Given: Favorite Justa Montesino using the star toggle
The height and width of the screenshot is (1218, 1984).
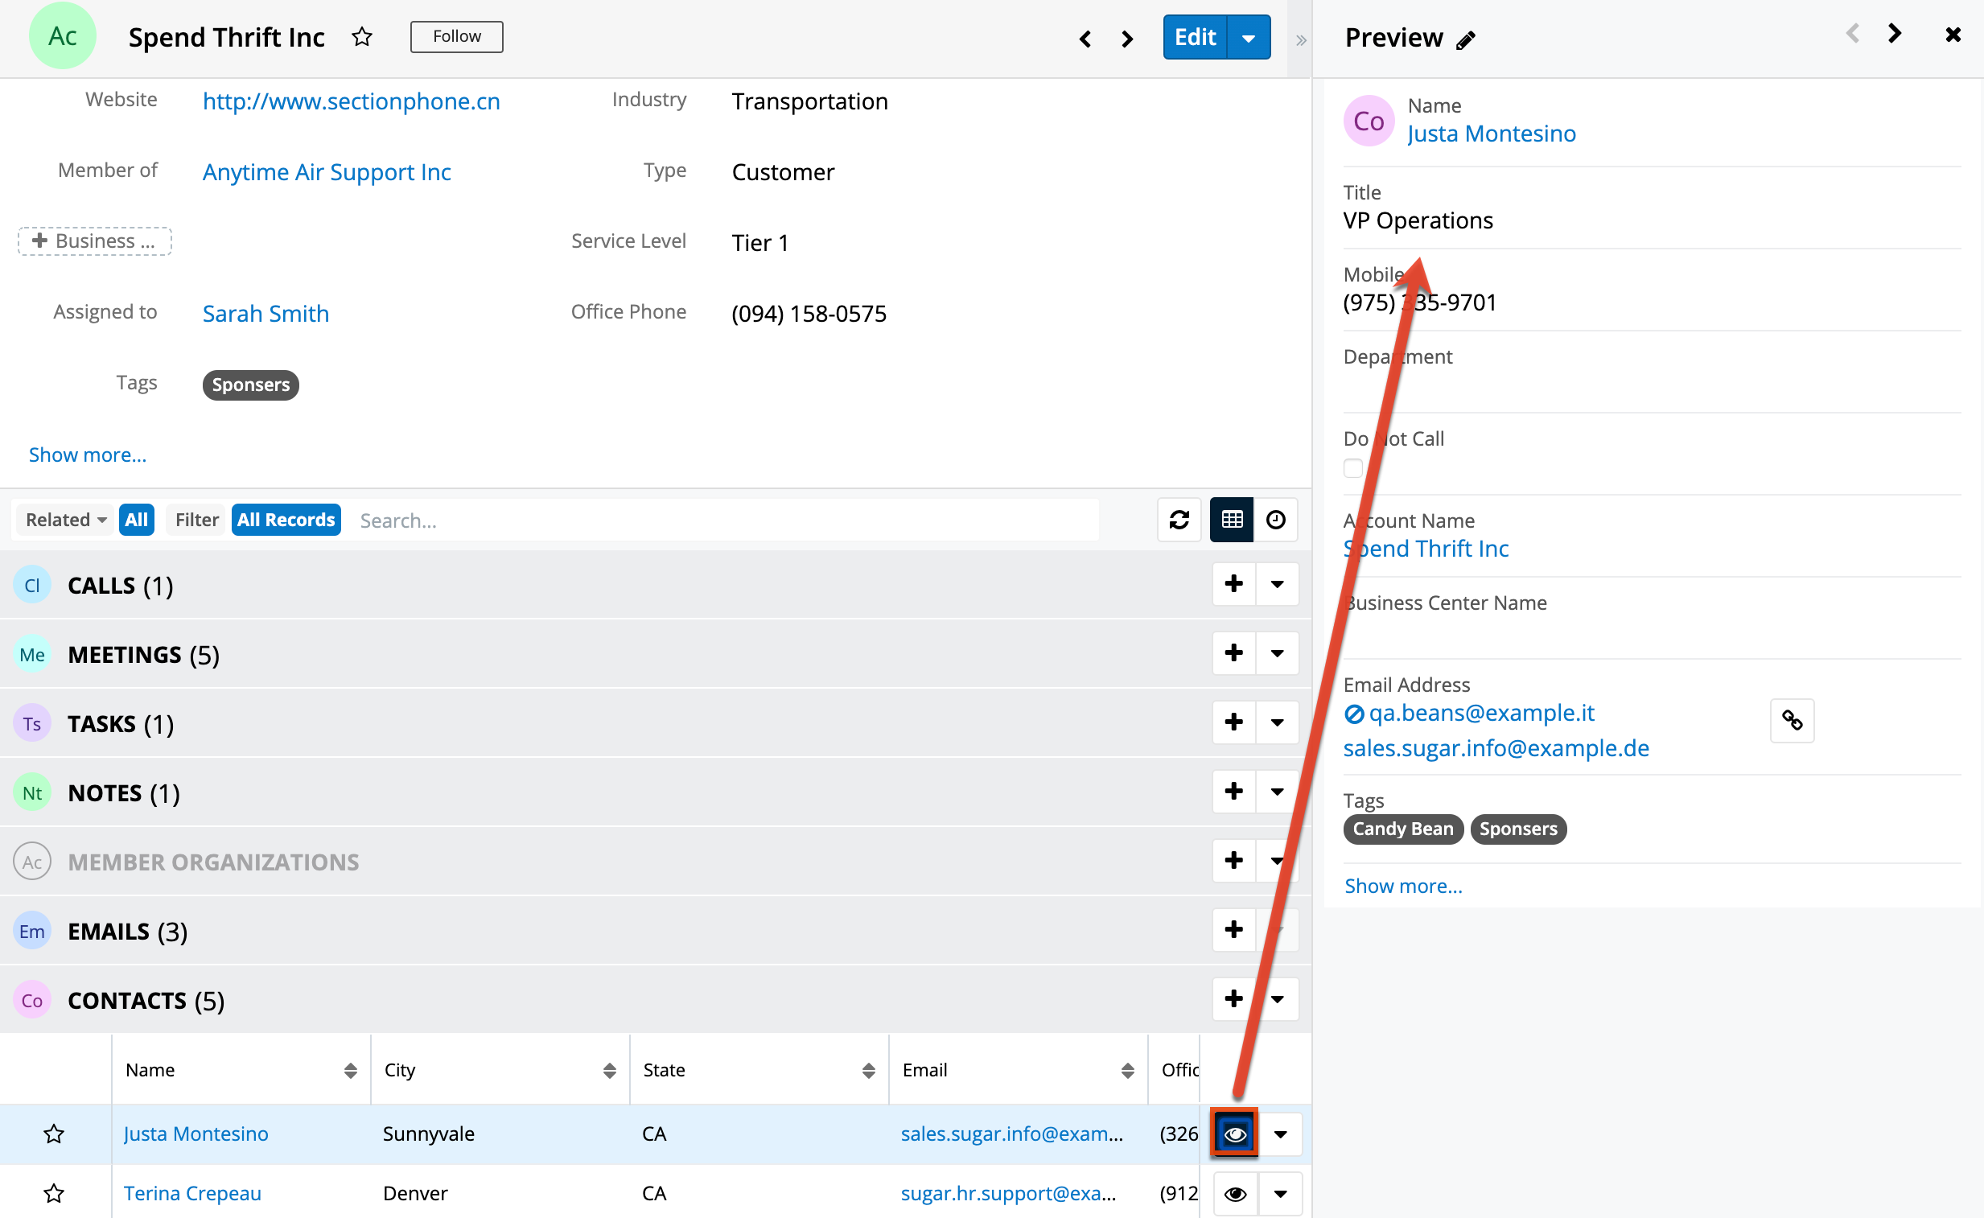Looking at the screenshot, I should tap(54, 1134).
